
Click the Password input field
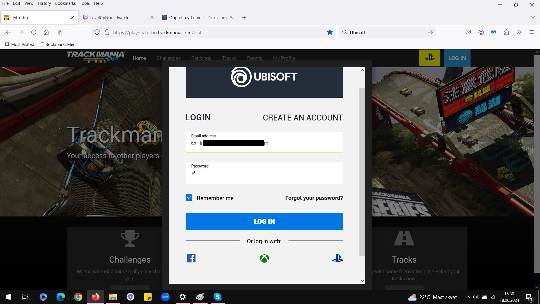(264, 172)
